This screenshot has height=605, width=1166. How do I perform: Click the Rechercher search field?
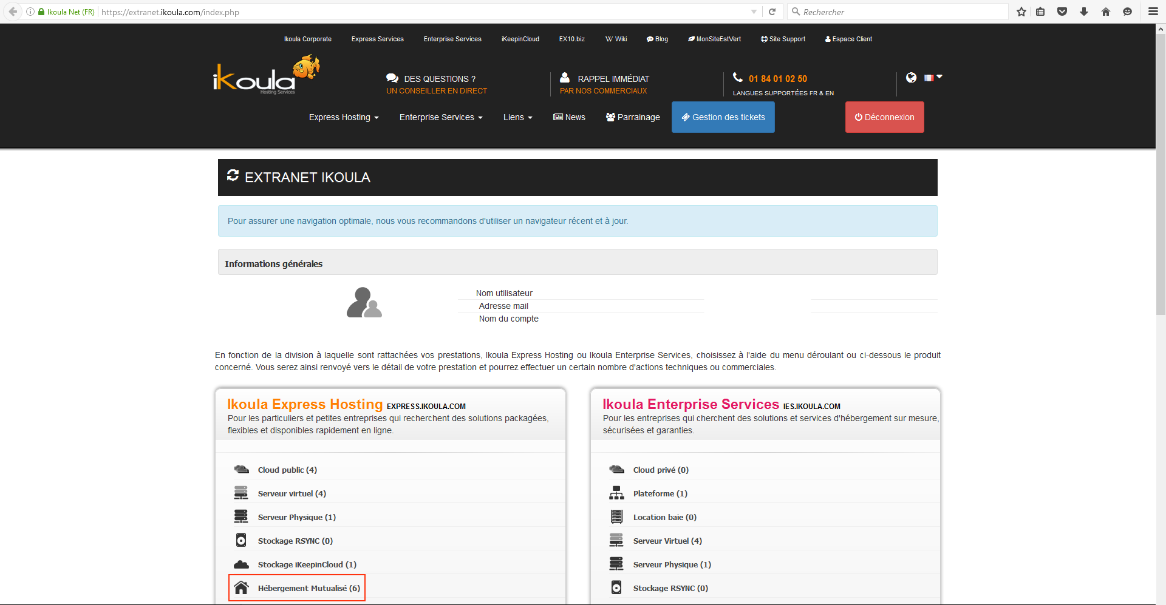pyautogui.click(x=899, y=12)
